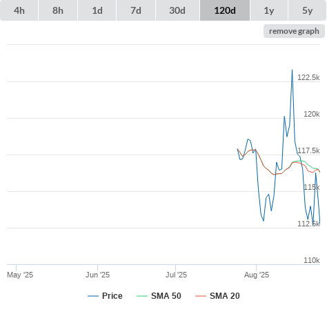Select the active 120d tab
This screenshot has width=327, height=314.
pyautogui.click(x=225, y=10)
